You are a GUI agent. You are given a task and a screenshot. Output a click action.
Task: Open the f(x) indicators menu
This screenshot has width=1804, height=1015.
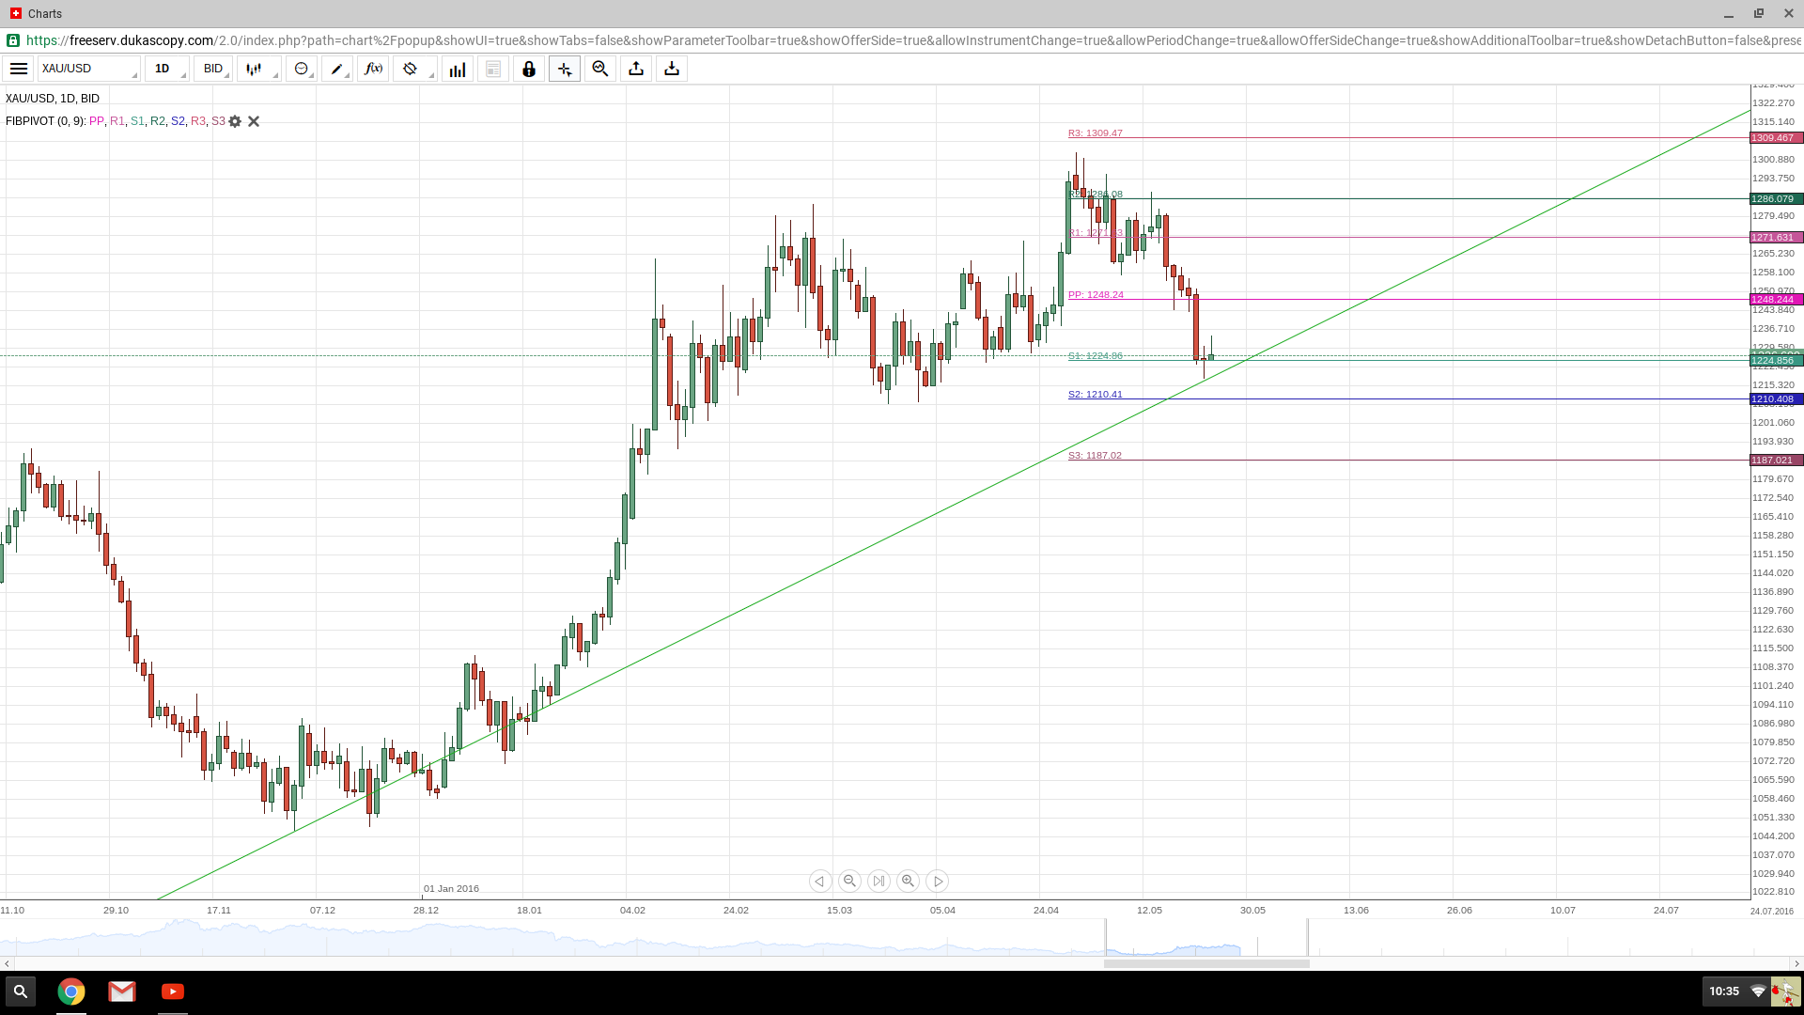[x=373, y=69]
